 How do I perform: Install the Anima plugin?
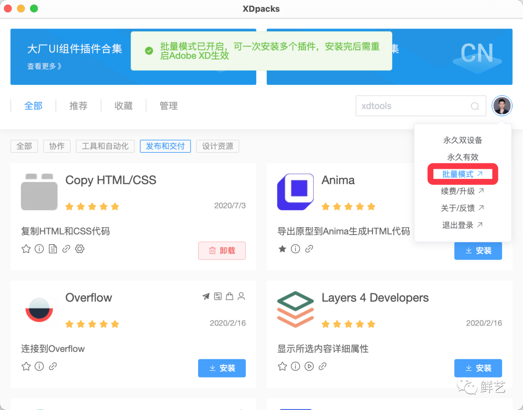(x=478, y=250)
